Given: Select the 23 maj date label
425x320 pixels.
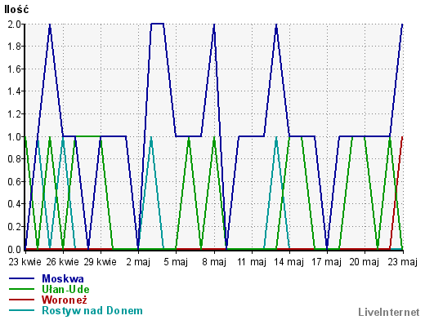Looking at the screenshot, I should [402, 262].
